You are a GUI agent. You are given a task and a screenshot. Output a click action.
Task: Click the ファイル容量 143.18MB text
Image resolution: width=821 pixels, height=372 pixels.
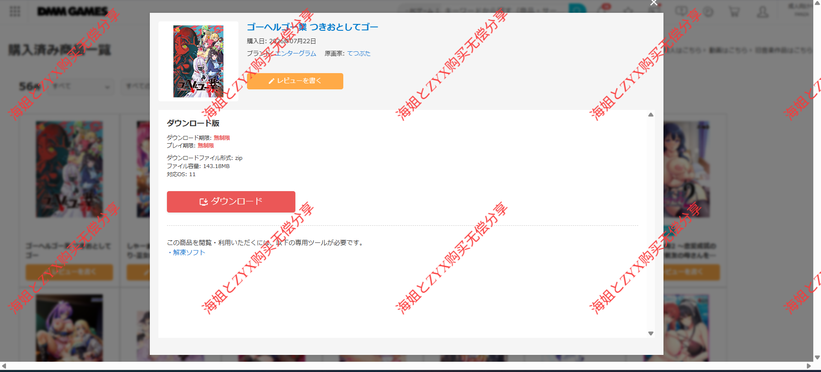198,166
